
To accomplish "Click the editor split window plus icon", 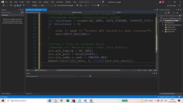I will 157,15.
